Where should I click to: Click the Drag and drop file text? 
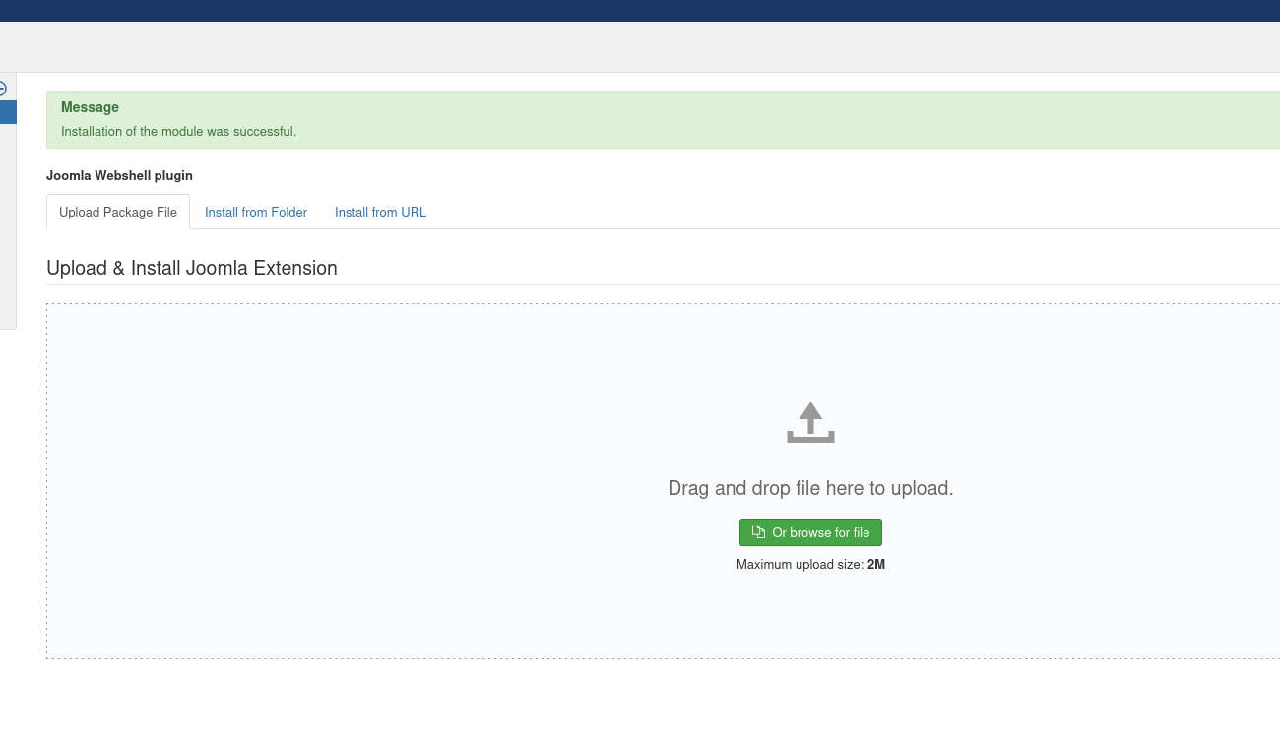(x=810, y=488)
